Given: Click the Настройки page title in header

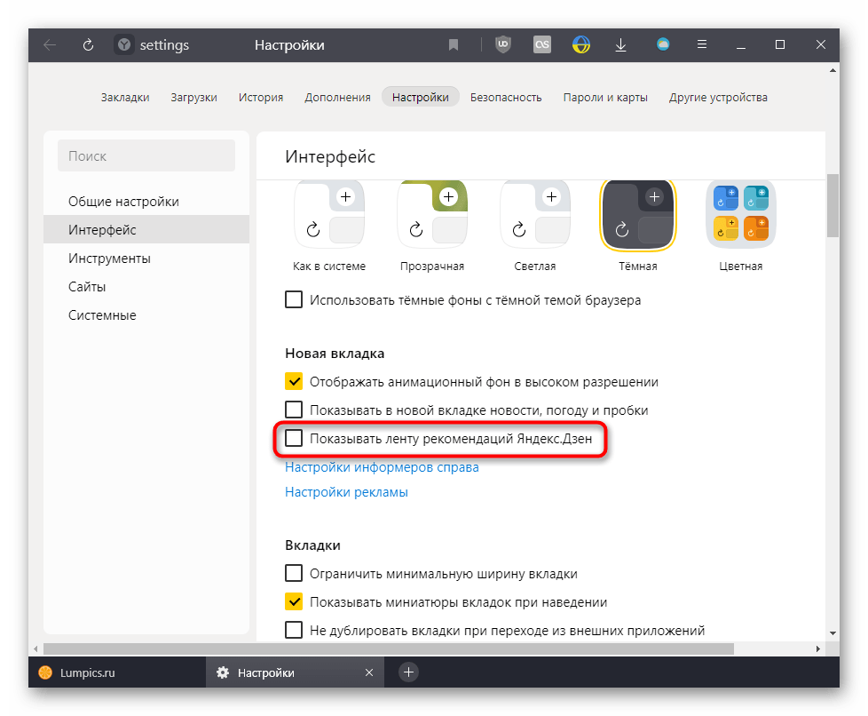Looking at the screenshot, I should point(289,45).
